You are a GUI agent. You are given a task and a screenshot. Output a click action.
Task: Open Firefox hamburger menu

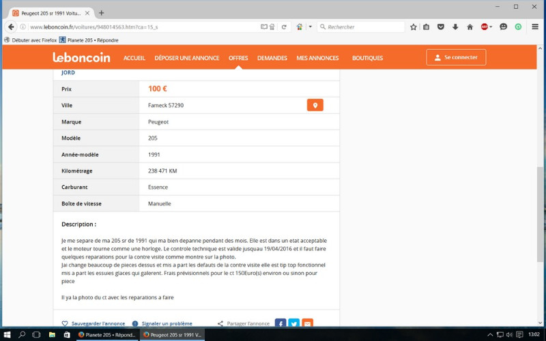tap(535, 27)
